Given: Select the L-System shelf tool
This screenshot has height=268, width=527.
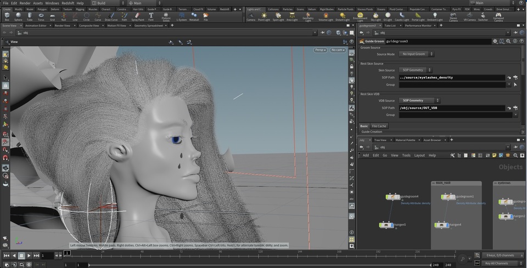Looking at the screenshot, I should tap(181, 16).
